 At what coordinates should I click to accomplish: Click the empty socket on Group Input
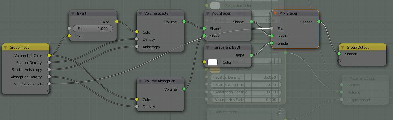coord(49,91)
